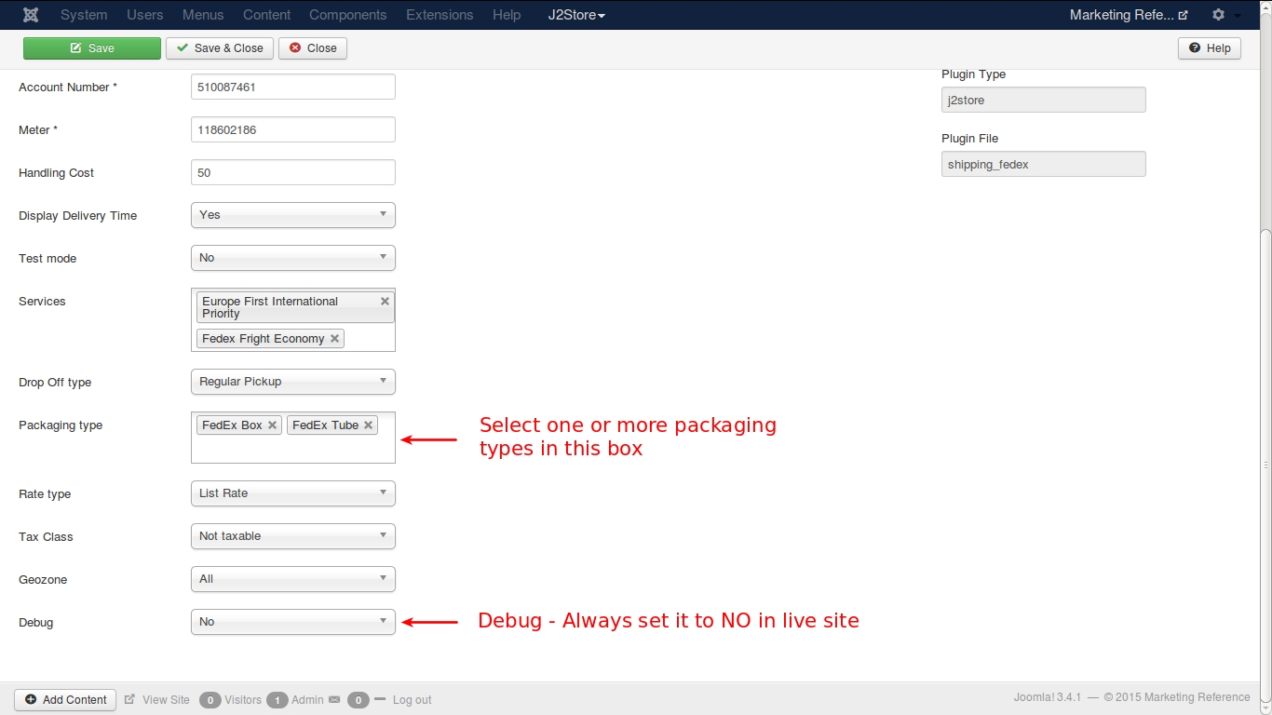This screenshot has height=715, width=1272.
Task: Open the Extensions menu
Action: pyautogui.click(x=440, y=15)
